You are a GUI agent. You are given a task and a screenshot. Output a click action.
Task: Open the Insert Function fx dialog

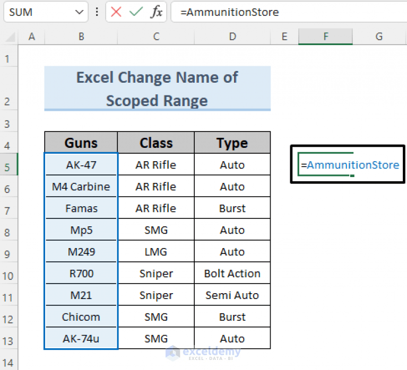click(x=156, y=12)
